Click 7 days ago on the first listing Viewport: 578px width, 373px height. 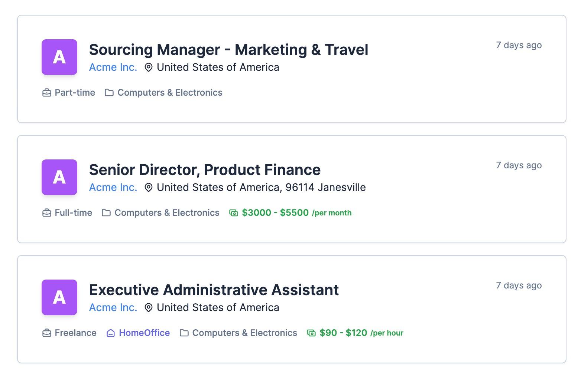click(519, 45)
